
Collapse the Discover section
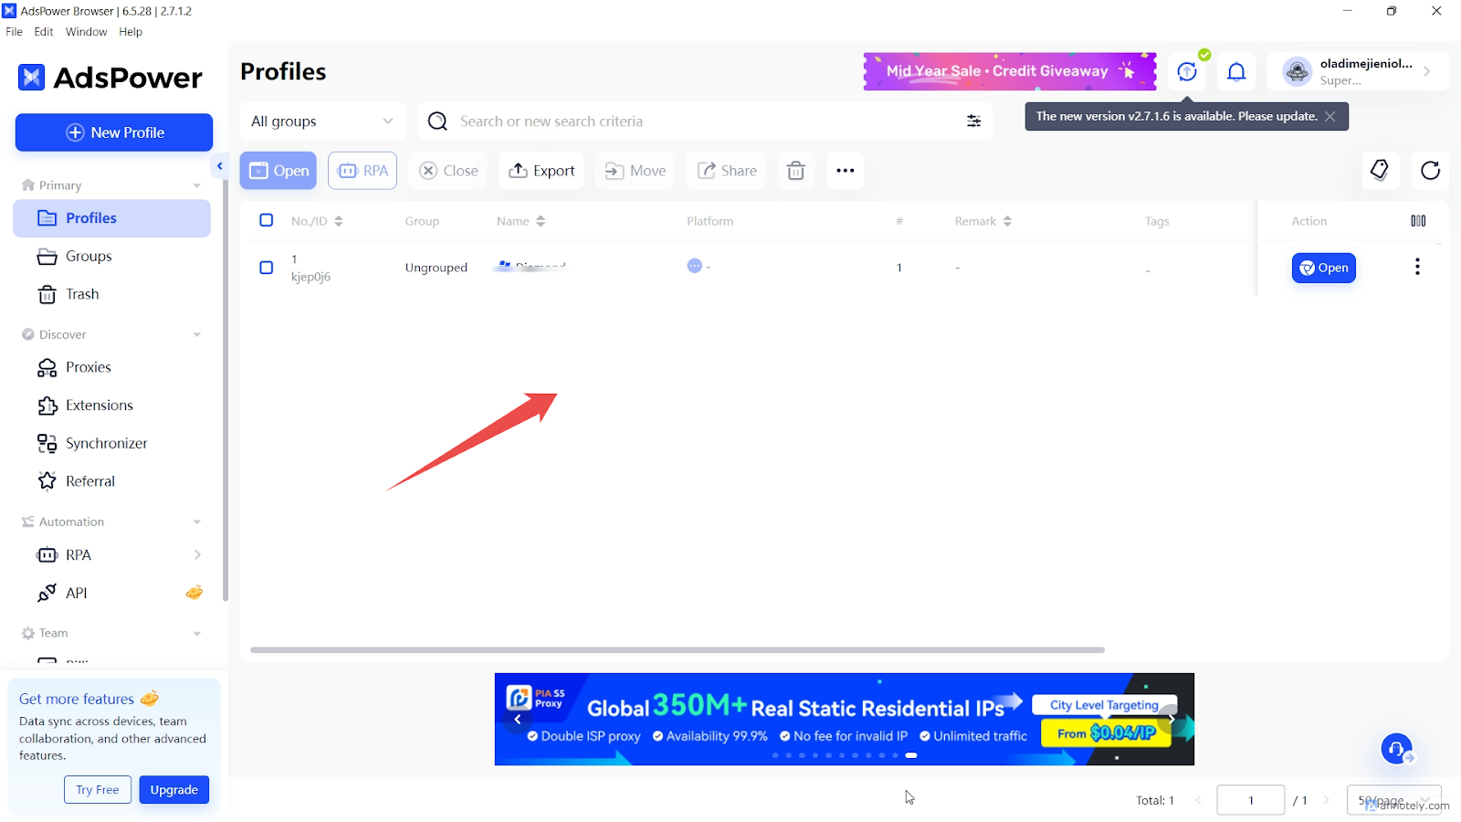[197, 335]
